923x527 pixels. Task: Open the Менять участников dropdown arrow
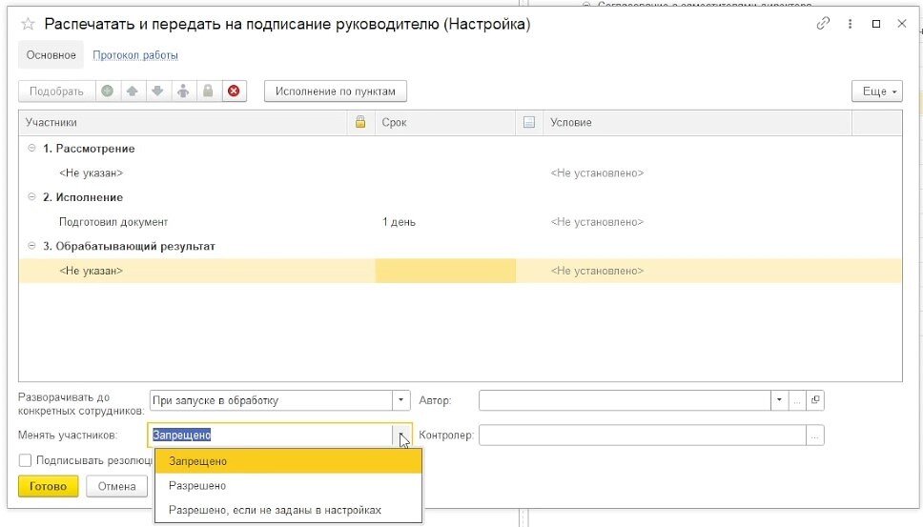[401, 436]
